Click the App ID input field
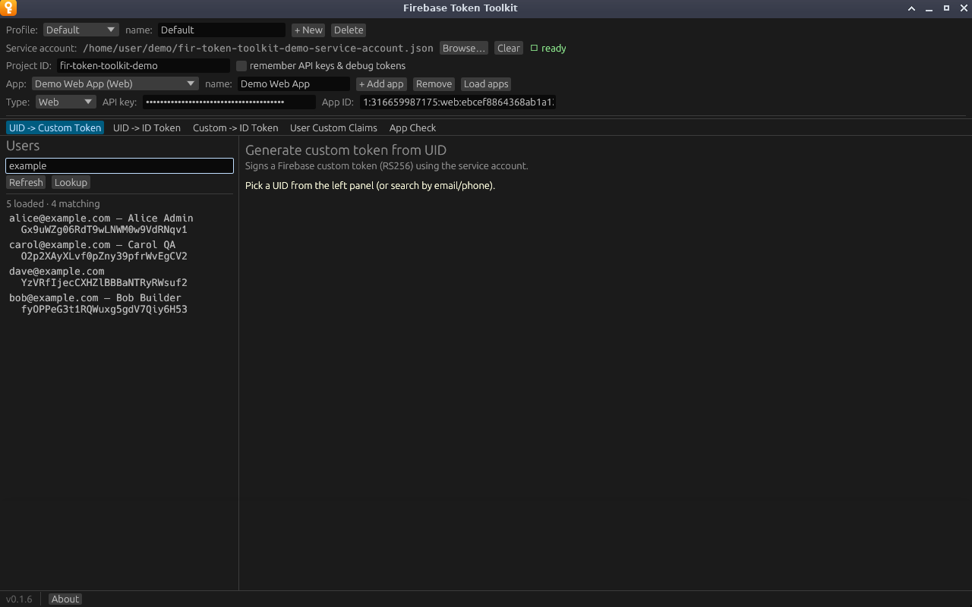 pos(458,102)
